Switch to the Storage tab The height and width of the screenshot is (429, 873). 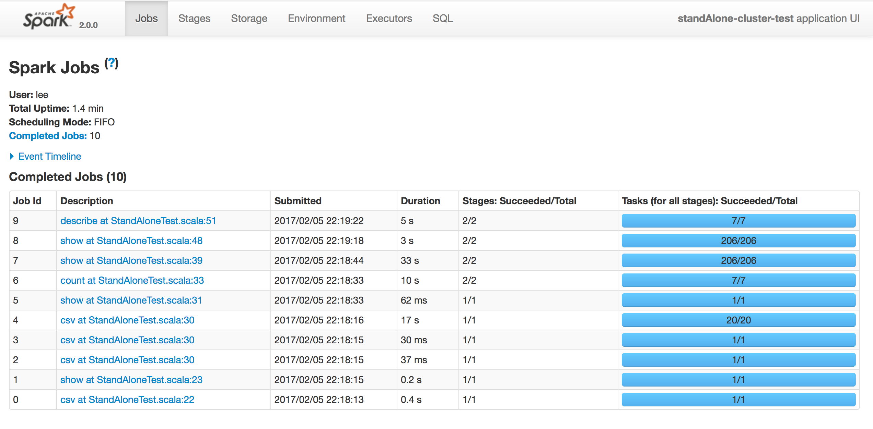[249, 18]
